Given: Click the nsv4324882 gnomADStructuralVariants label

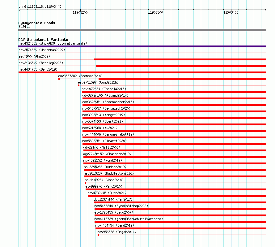Looking at the screenshot, I should coord(53,43).
